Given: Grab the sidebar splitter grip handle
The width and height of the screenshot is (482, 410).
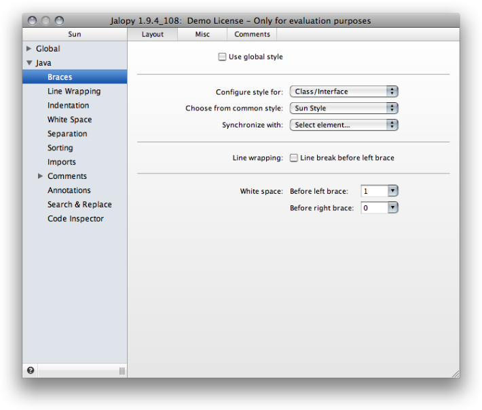Looking at the screenshot, I should tap(122, 371).
